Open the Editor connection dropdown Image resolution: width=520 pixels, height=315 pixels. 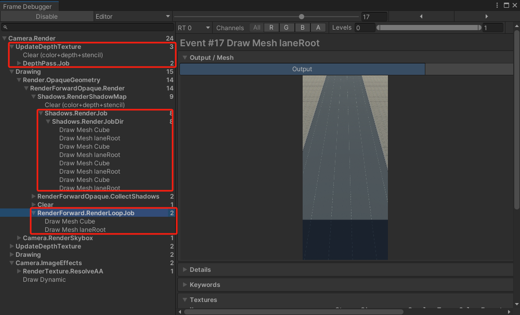(x=133, y=17)
